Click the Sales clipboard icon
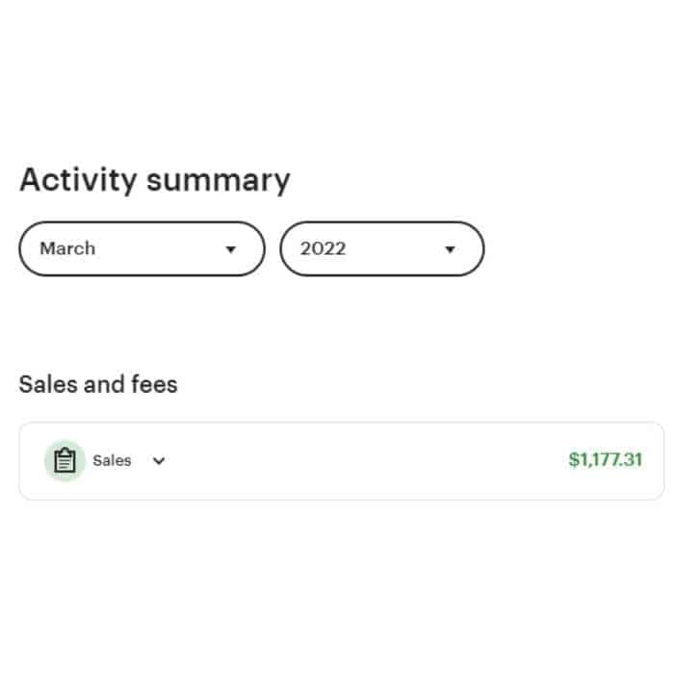Screen dimensions: 674x674 65,461
